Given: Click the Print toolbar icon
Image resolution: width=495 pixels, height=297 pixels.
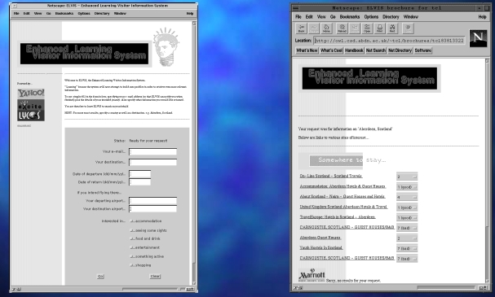Looking at the screenshot, I should pyautogui.click(x=379, y=28).
